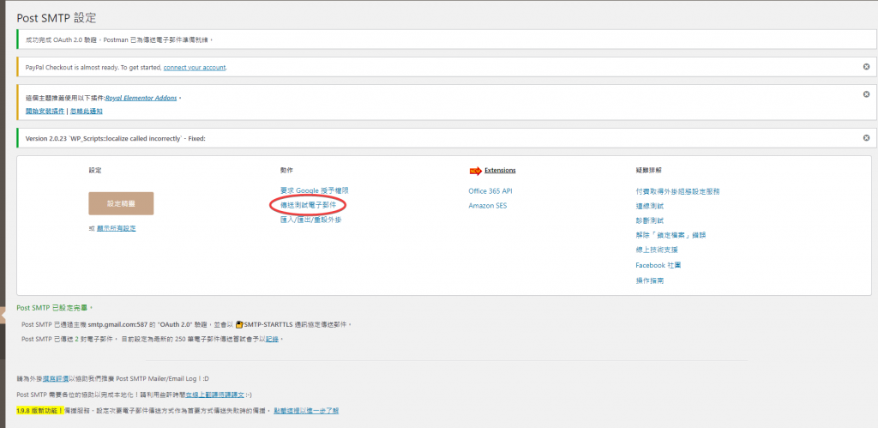Click the smtp.gmail.com:587 host text
Viewport: 878px width, 428px height.
click(x=117, y=324)
